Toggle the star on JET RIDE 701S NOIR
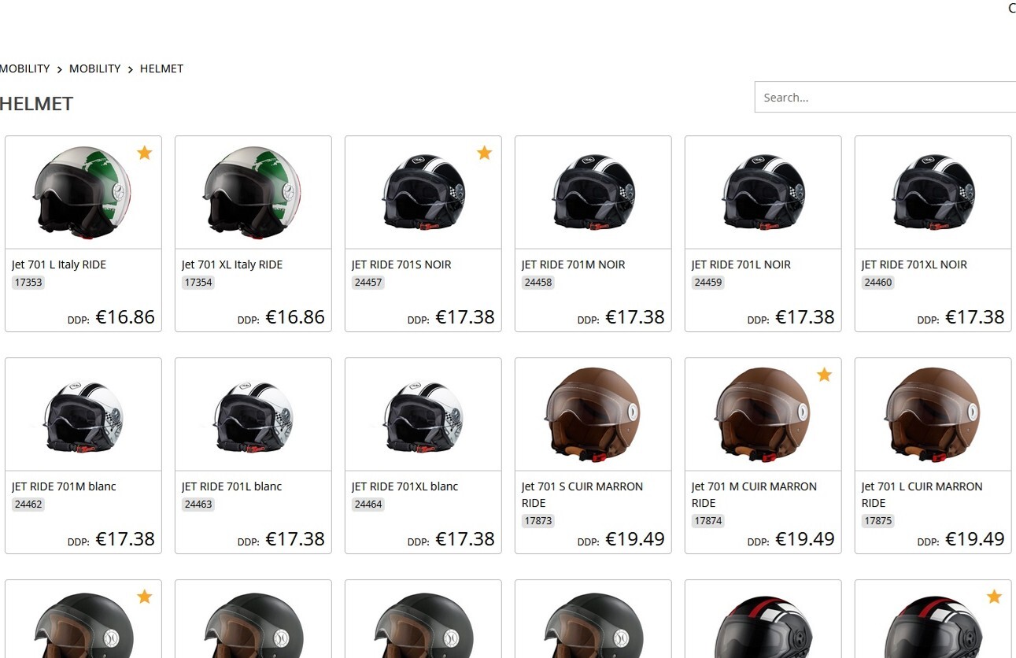 (x=484, y=153)
